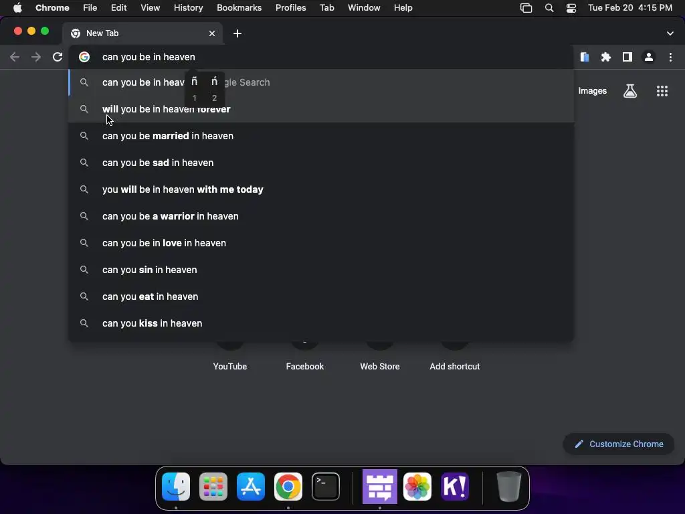Open the Bookmarks menu
This screenshot has width=685, height=514.
[239, 8]
